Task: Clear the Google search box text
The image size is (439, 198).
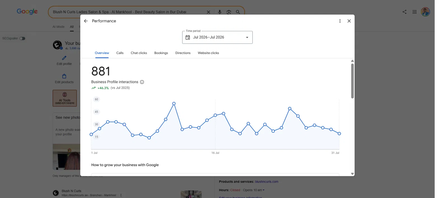Action: coord(208,12)
